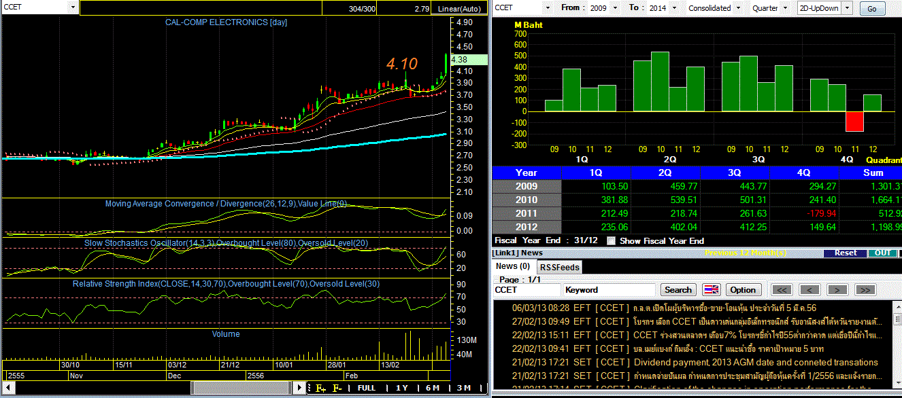Click the Linear(Auto) scale selector
Image resolution: width=902 pixels, height=398 pixels.
tap(459, 8)
